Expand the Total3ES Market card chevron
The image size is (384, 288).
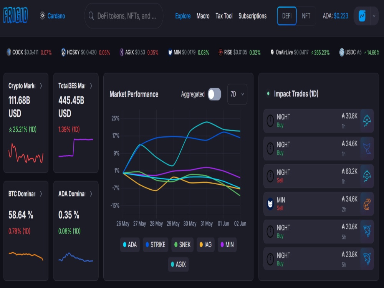click(91, 86)
